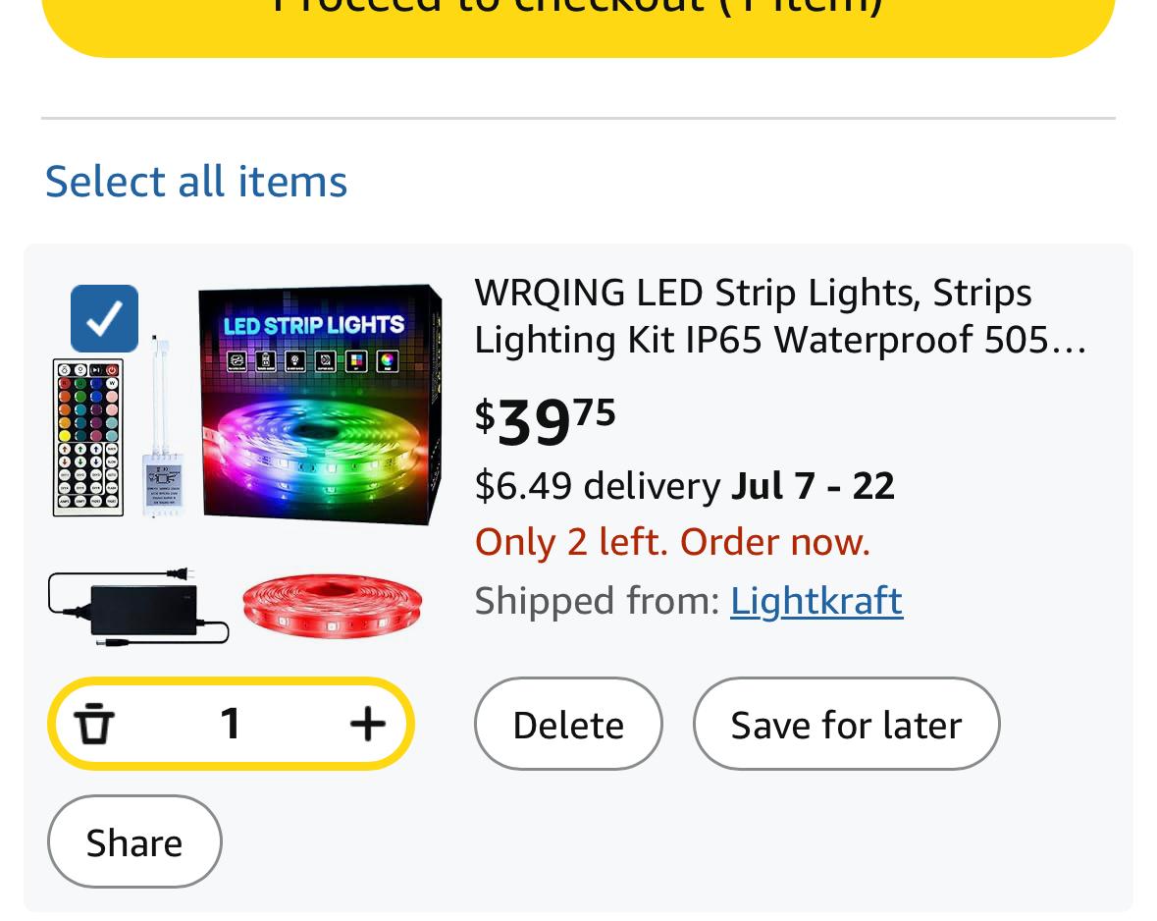
Task: Click the red LED strip coil picture
Action: (332, 605)
